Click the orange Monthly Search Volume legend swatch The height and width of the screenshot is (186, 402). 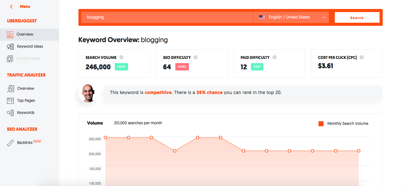pyautogui.click(x=321, y=124)
